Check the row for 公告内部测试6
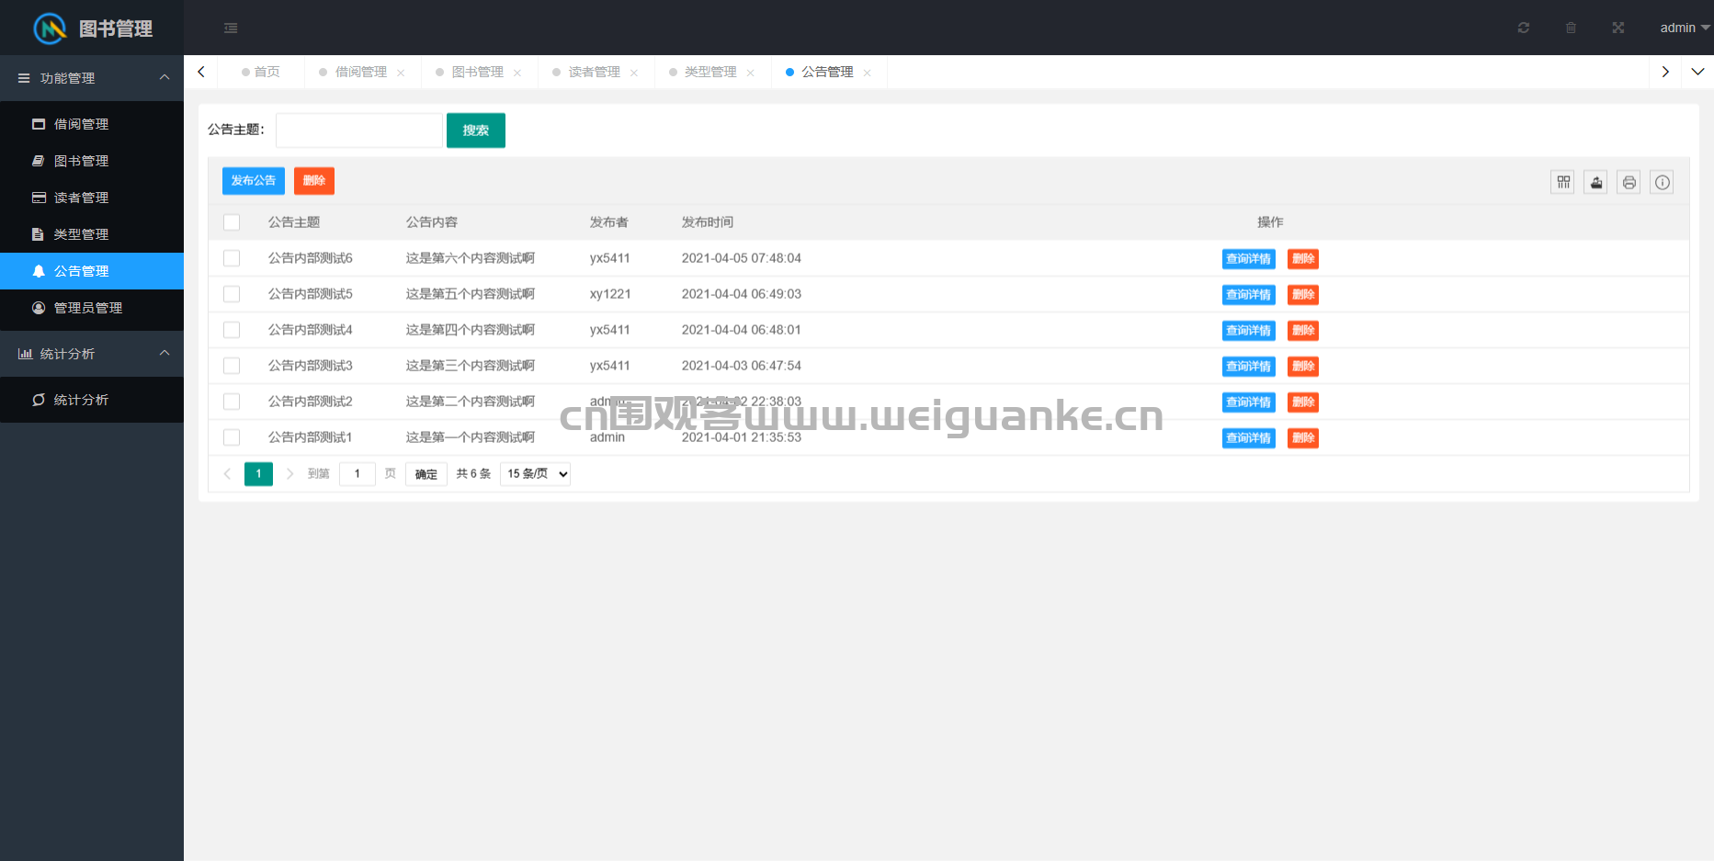 click(x=232, y=258)
